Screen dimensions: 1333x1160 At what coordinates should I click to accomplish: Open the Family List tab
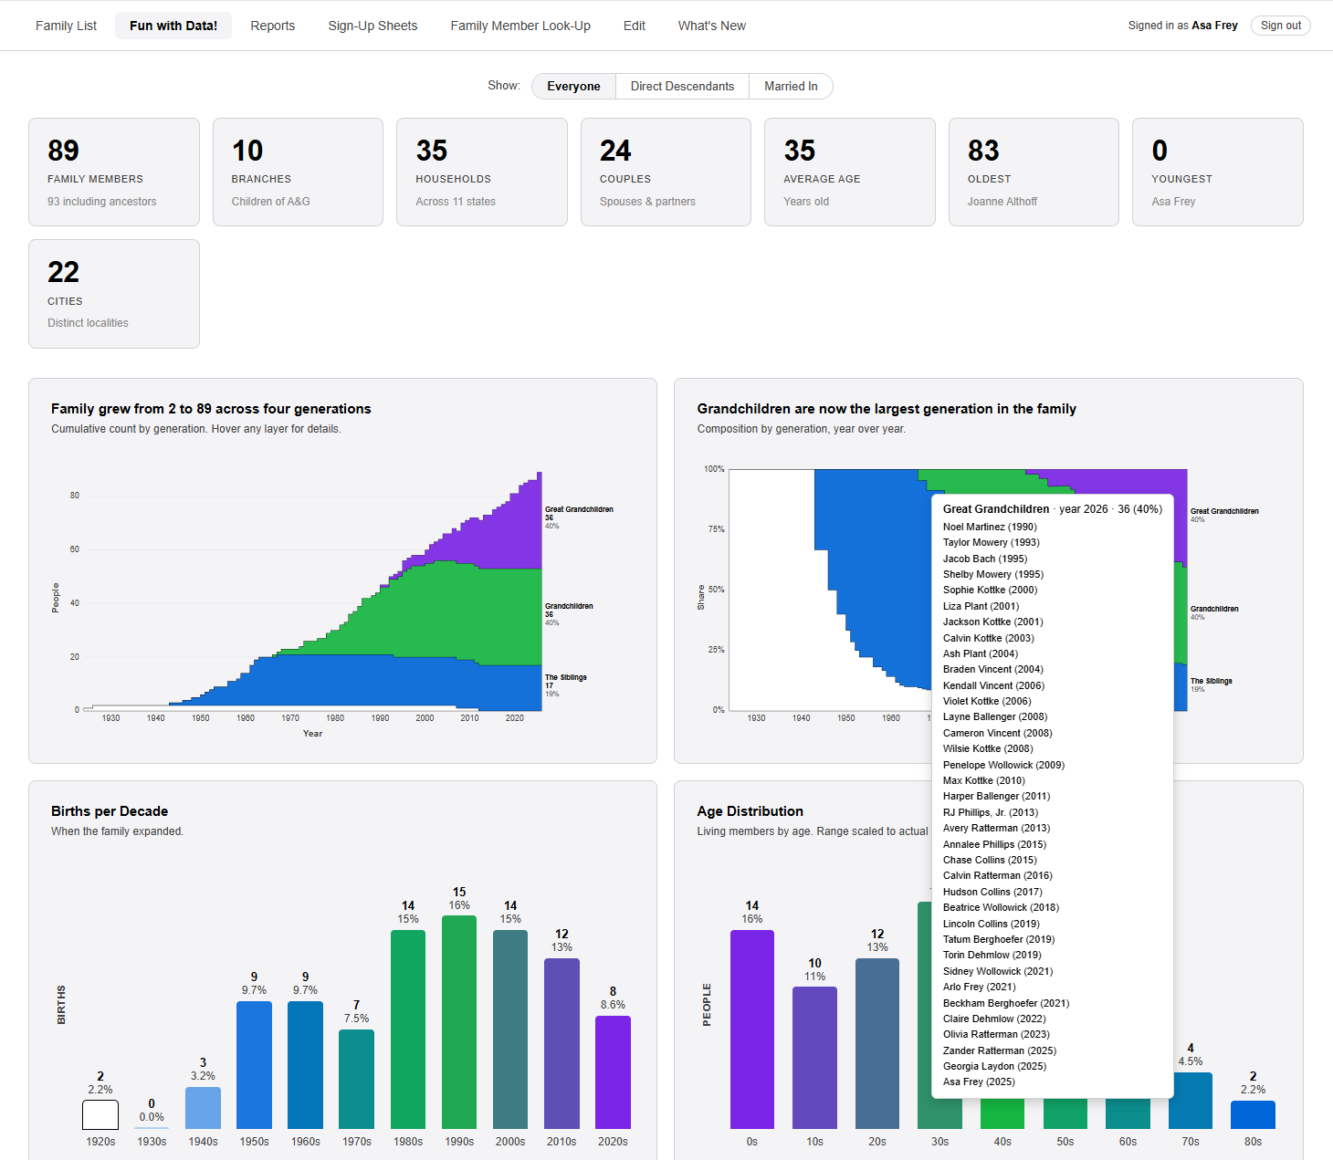[66, 26]
